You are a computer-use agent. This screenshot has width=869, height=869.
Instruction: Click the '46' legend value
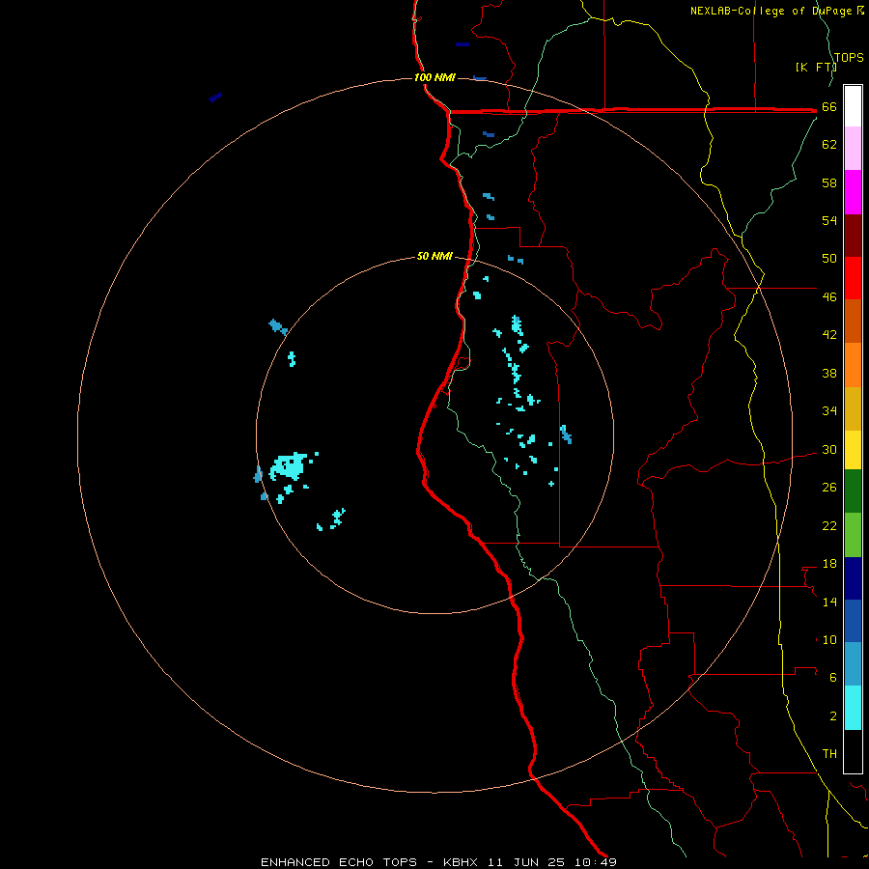[829, 297]
